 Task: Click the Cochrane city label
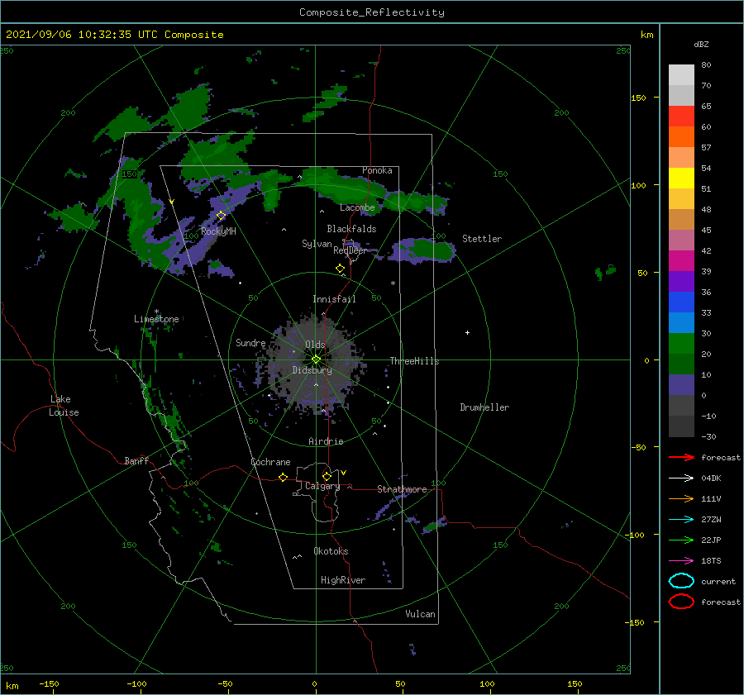[x=270, y=462]
